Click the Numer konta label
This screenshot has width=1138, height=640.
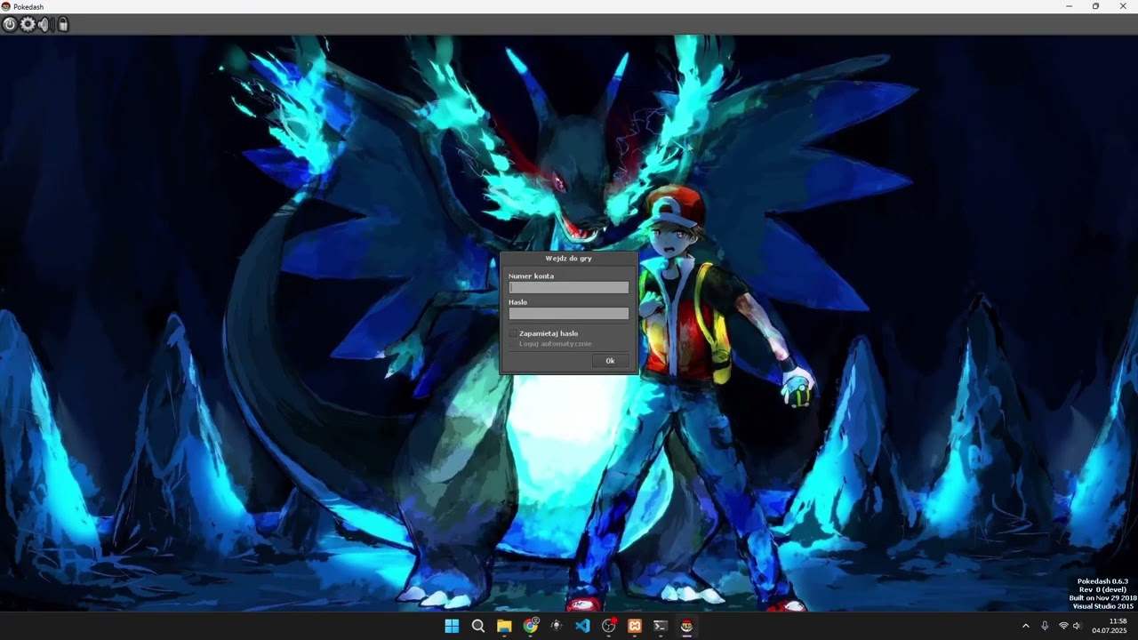pos(531,276)
